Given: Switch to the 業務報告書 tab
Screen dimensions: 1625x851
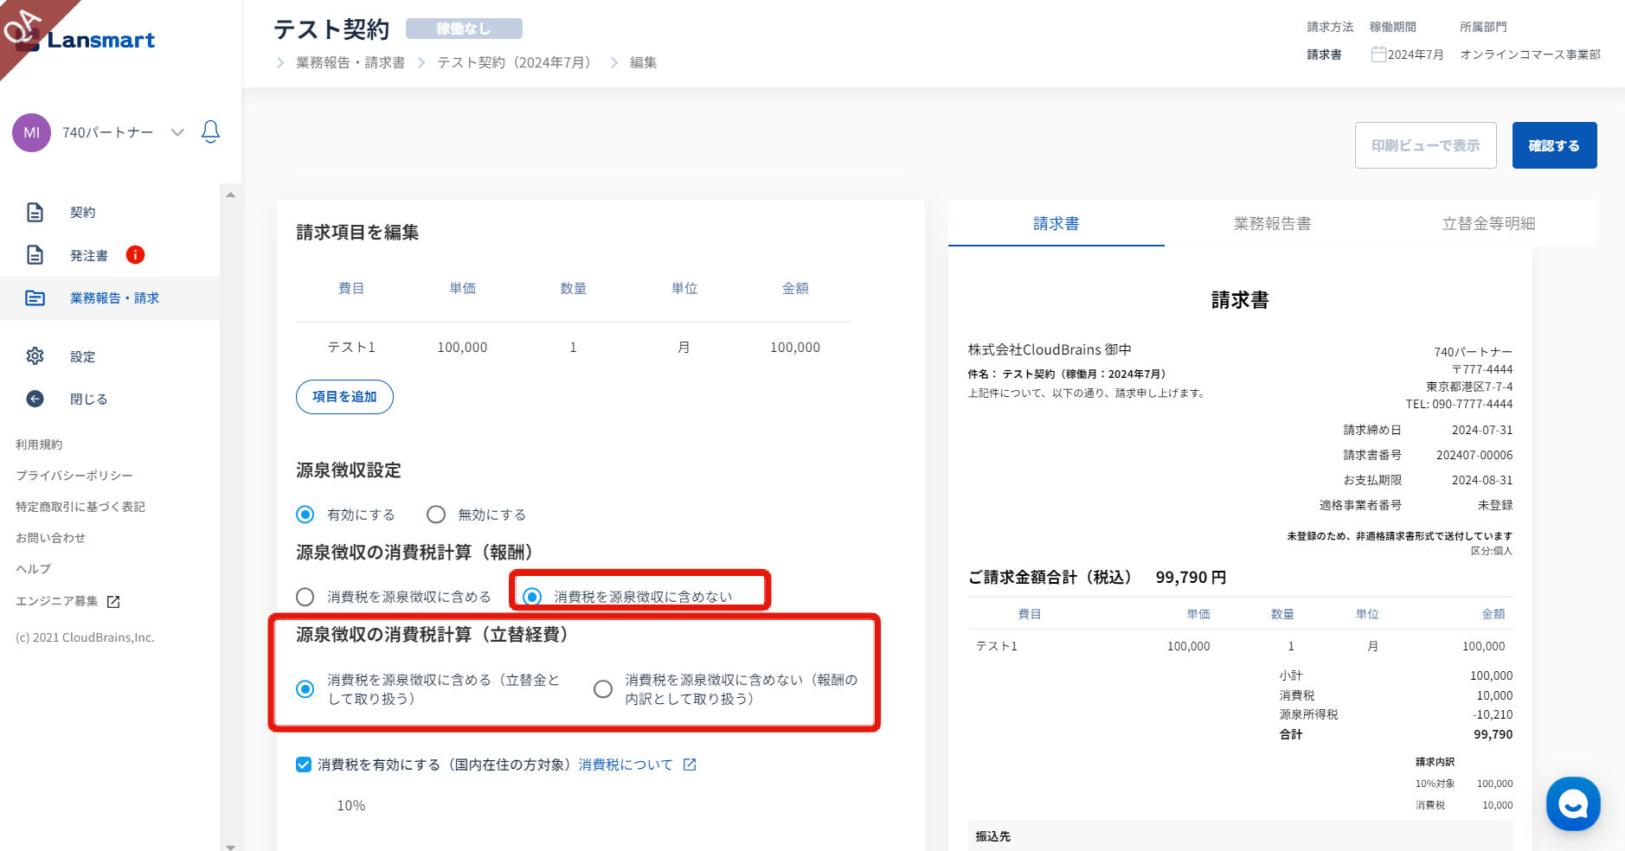Looking at the screenshot, I should click(x=1272, y=224).
